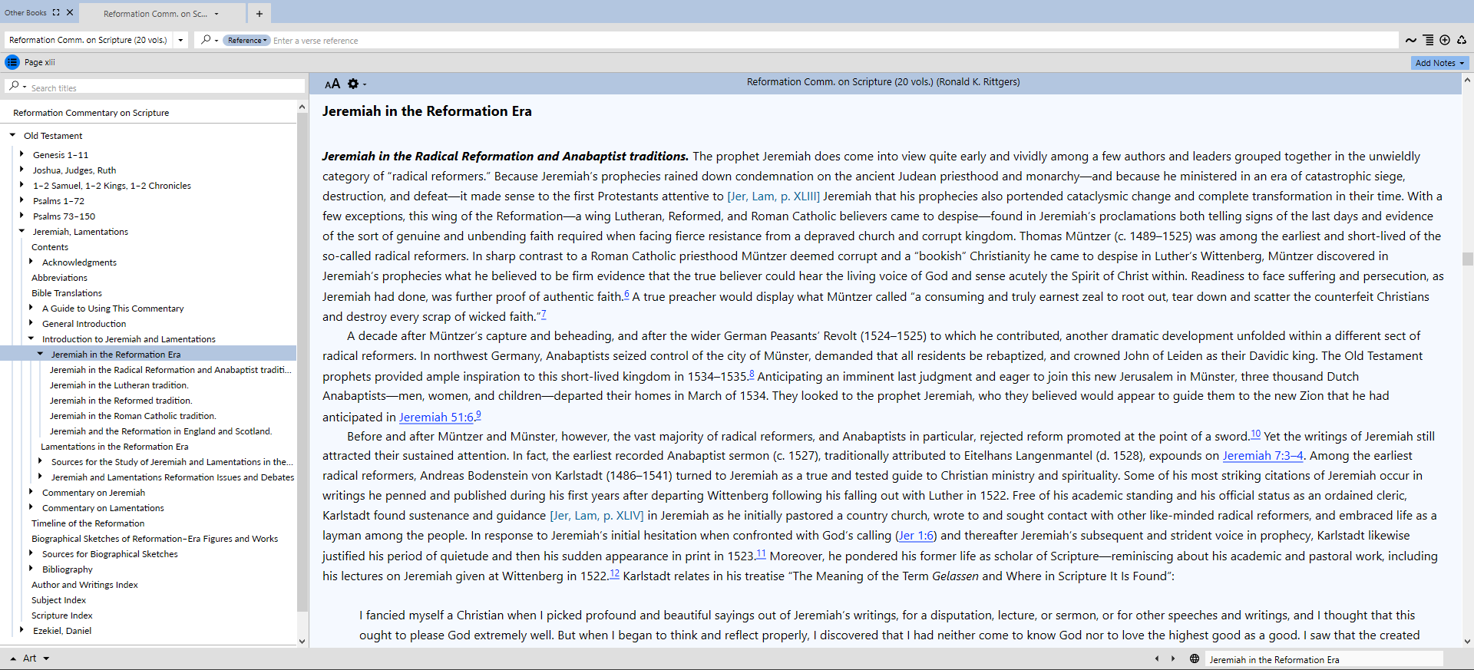Add a new book tab with plus
The image size is (1474, 670).
click(259, 13)
